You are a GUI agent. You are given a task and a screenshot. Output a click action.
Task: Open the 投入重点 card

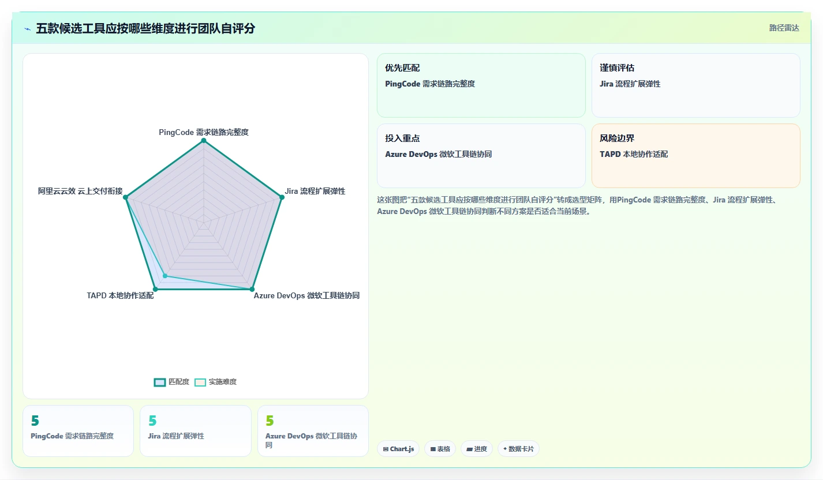pyautogui.click(x=481, y=156)
